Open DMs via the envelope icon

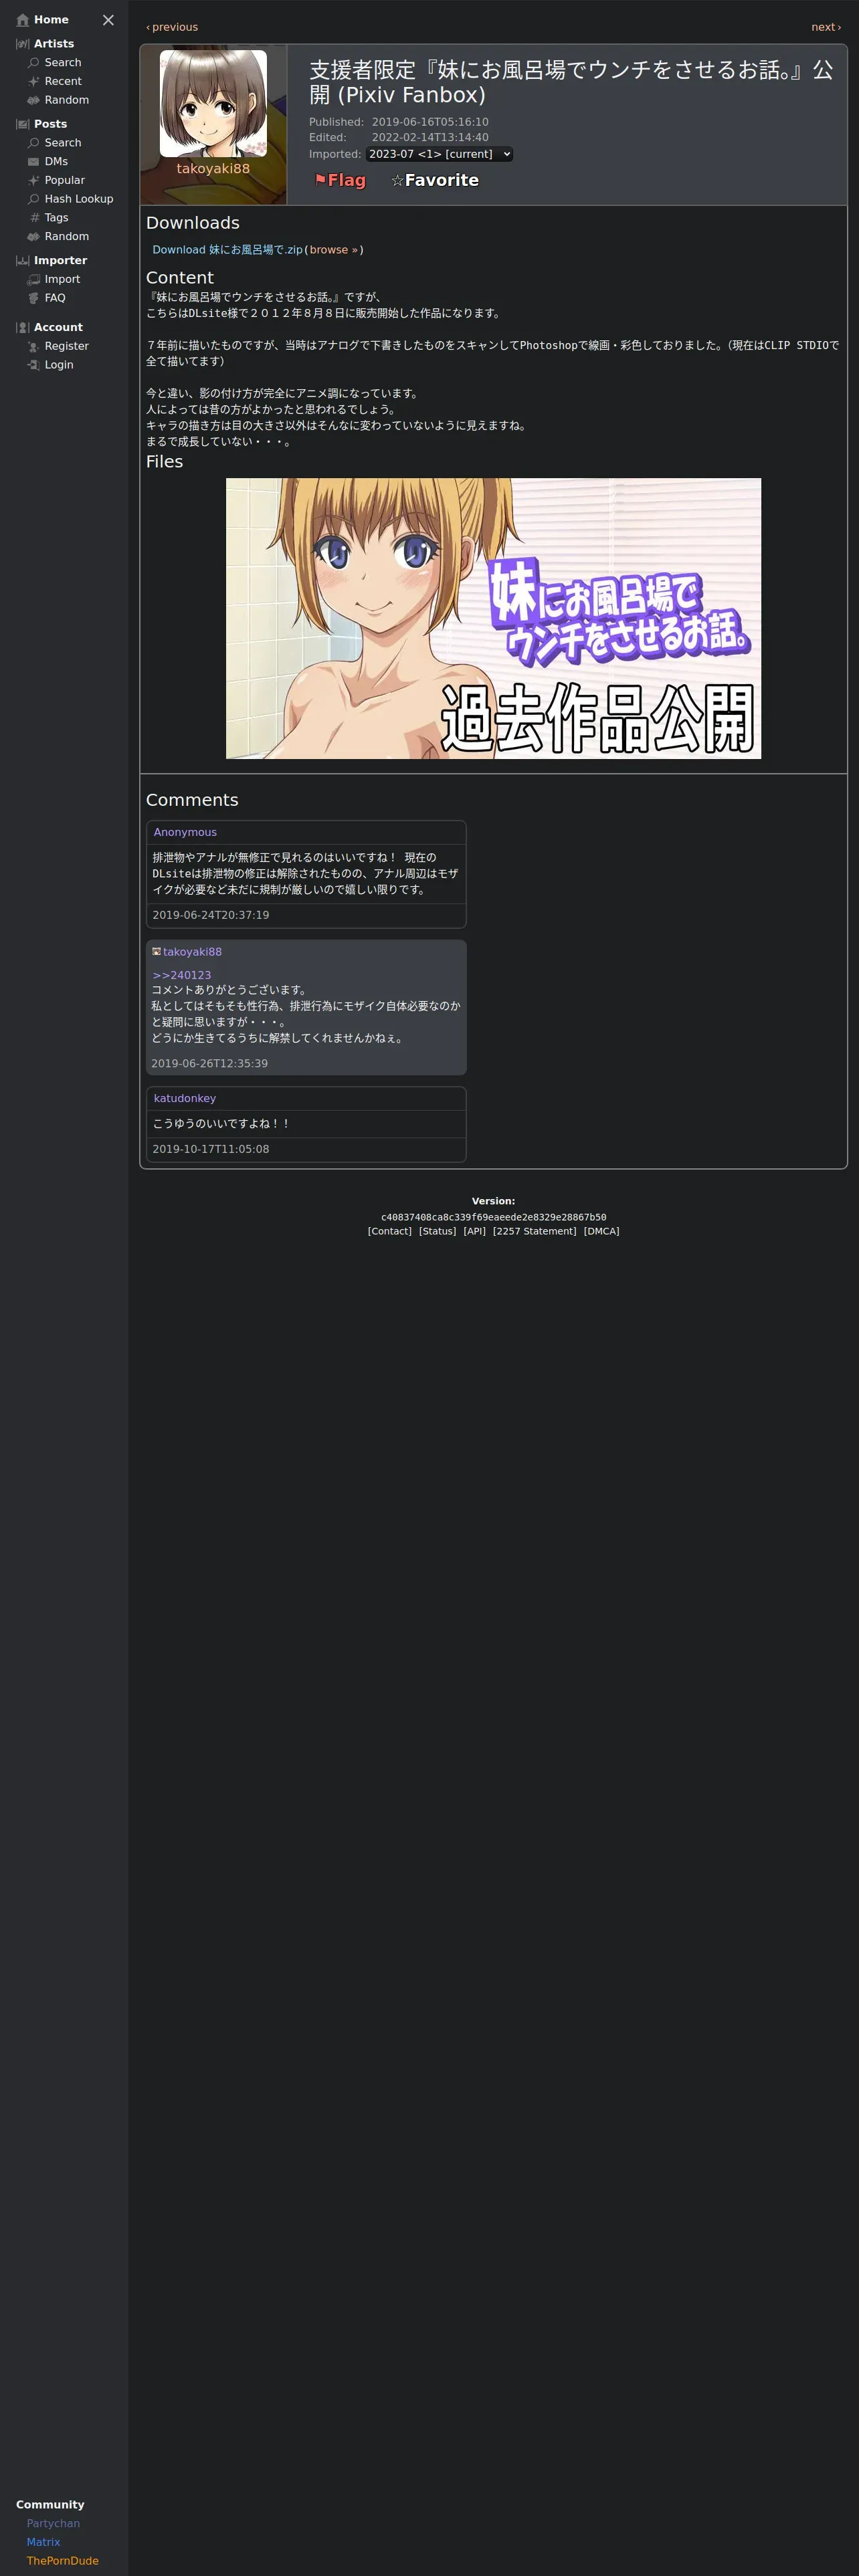point(34,162)
